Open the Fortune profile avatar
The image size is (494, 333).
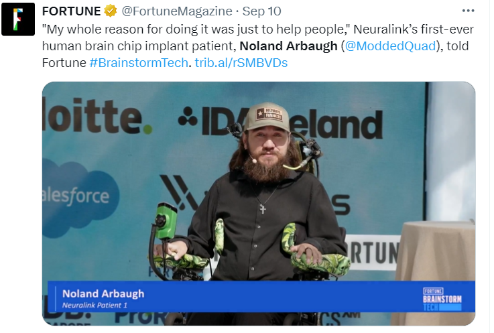point(18,19)
